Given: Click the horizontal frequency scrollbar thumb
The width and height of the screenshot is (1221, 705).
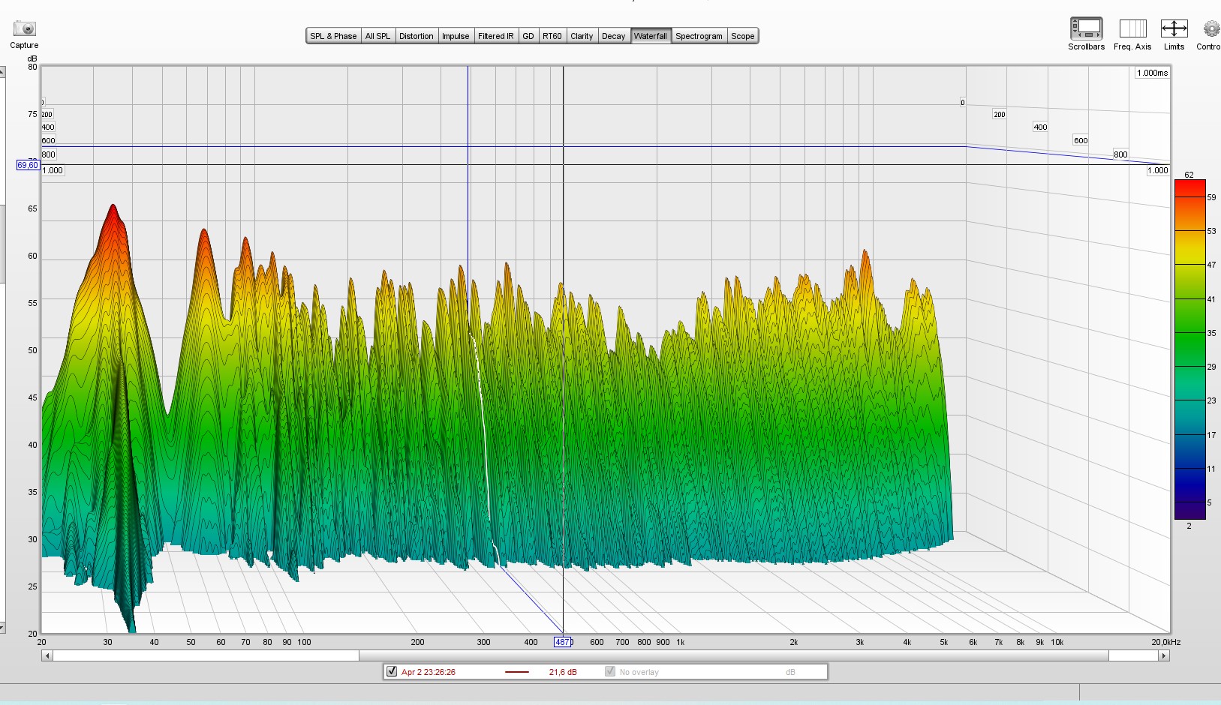Looking at the screenshot, I should click(733, 655).
